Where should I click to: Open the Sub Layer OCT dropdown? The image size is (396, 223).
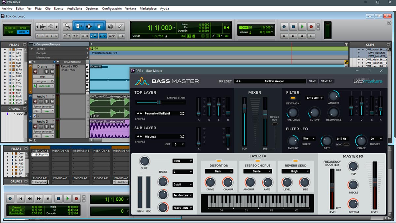[x=179, y=144]
